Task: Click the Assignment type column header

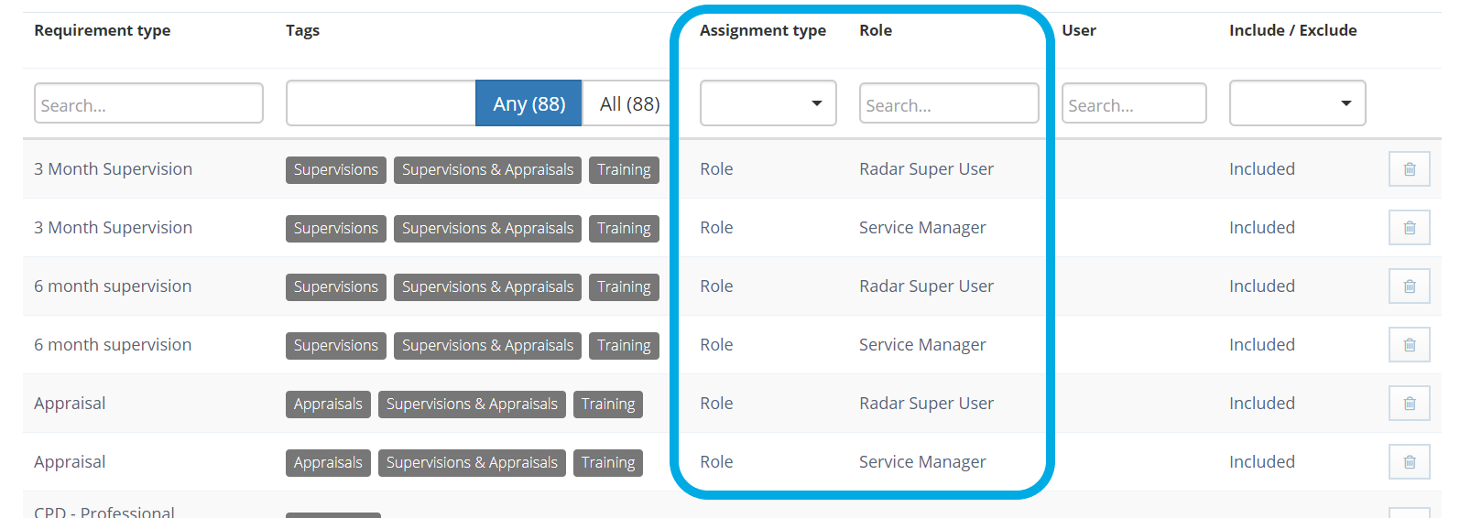Action: point(763,30)
